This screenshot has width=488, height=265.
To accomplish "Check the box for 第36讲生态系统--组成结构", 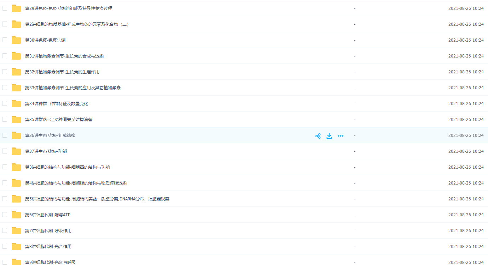I will (x=5, y=135).
